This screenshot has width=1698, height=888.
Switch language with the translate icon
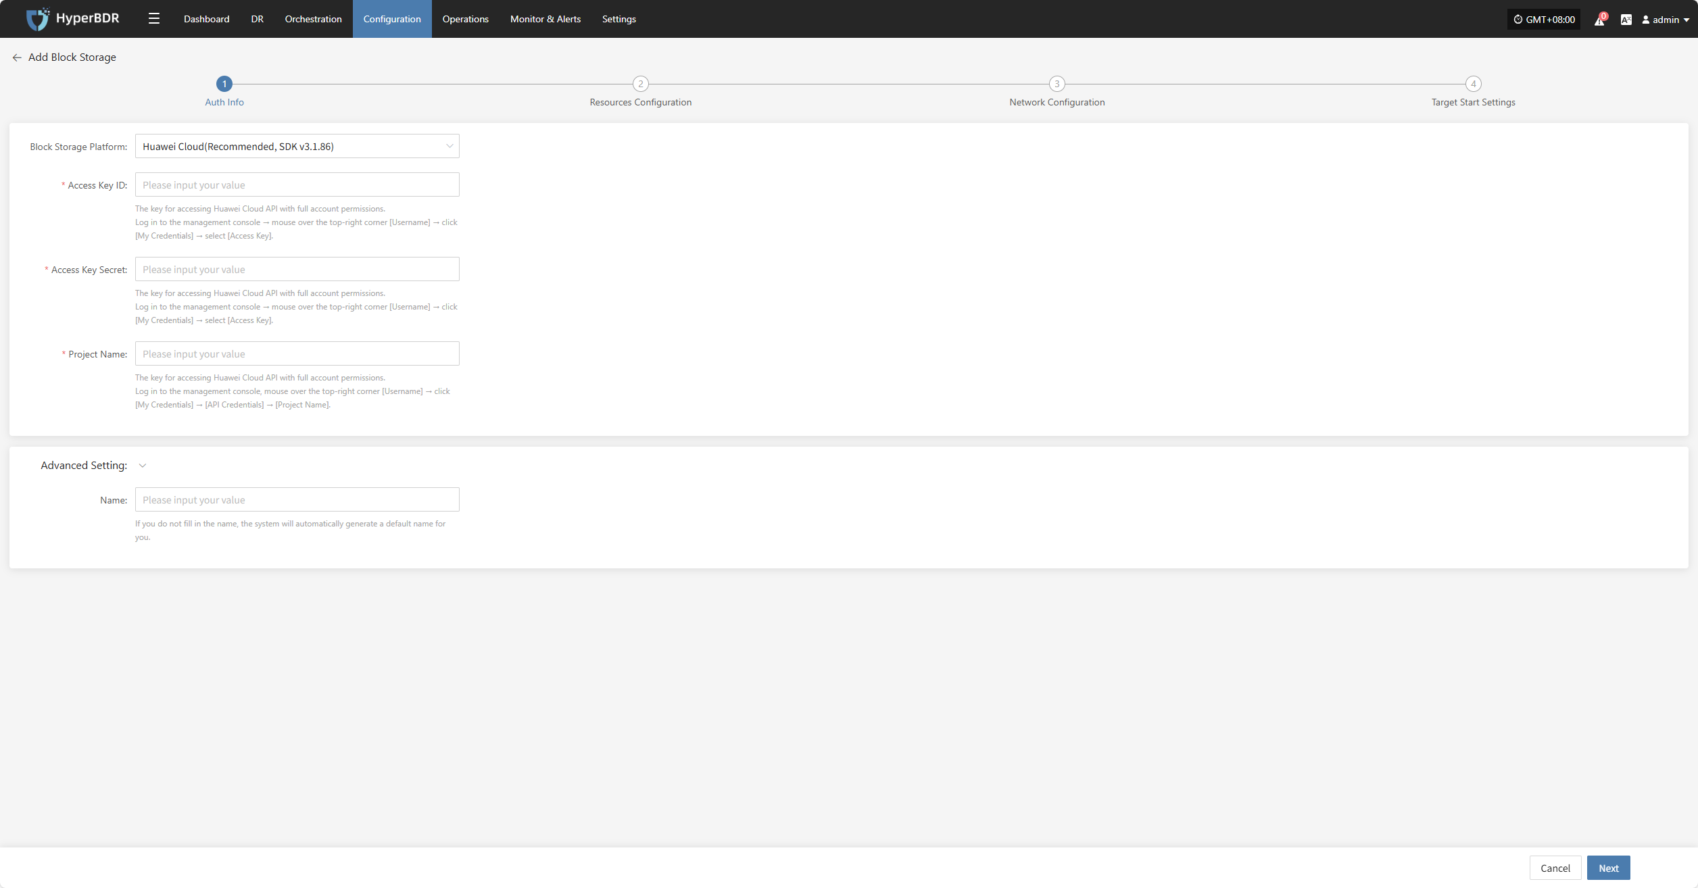click(1626, 20)
